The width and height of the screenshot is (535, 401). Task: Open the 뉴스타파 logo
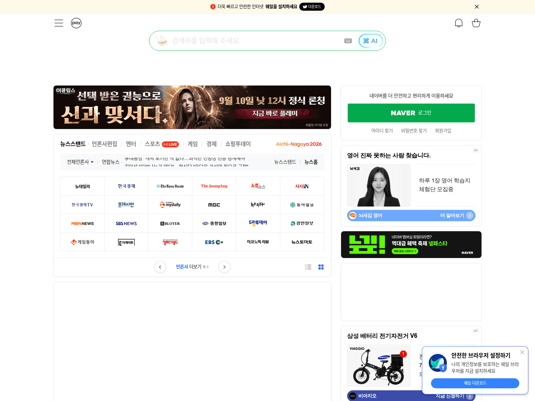point(258,205)
